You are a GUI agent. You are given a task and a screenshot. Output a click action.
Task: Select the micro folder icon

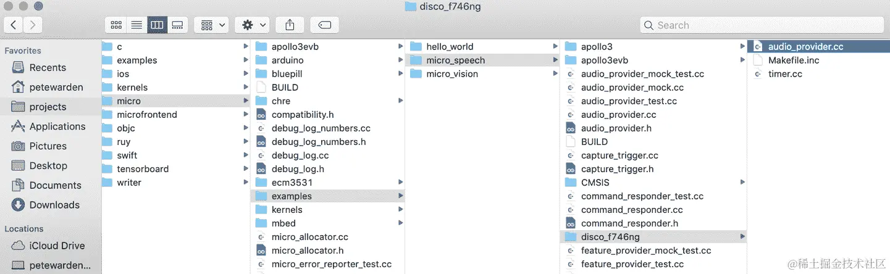pyautogui.click(x=106, y=101)
